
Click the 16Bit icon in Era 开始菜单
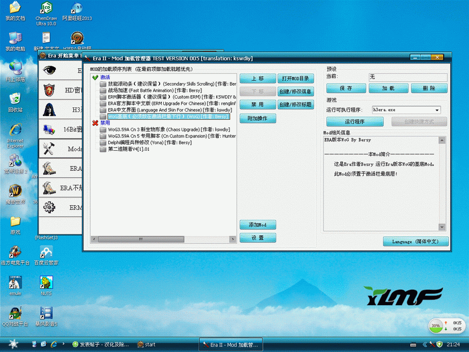49,129
